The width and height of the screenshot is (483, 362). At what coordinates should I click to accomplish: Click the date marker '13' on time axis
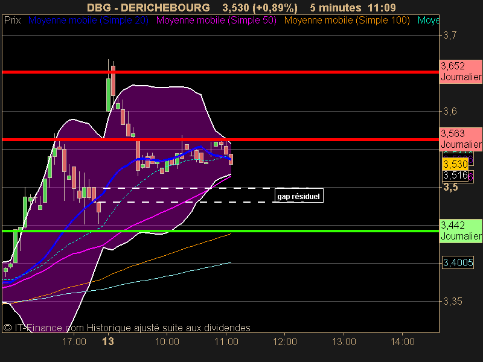pos(108,341)
